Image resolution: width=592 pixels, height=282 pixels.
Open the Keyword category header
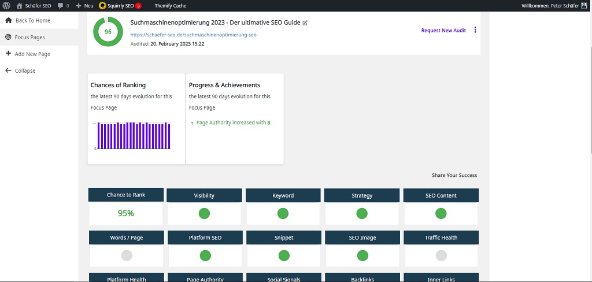tap(283, 195)
